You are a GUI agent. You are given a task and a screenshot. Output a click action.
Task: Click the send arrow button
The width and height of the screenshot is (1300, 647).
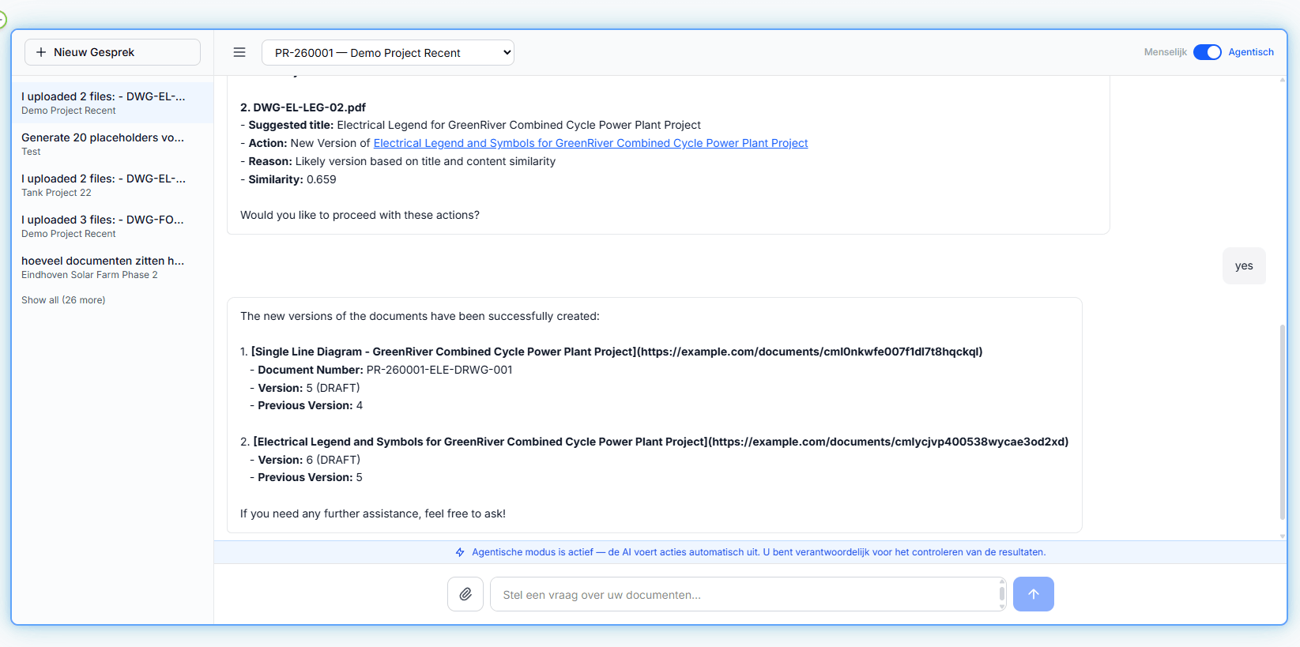(x=1034, y=594)
